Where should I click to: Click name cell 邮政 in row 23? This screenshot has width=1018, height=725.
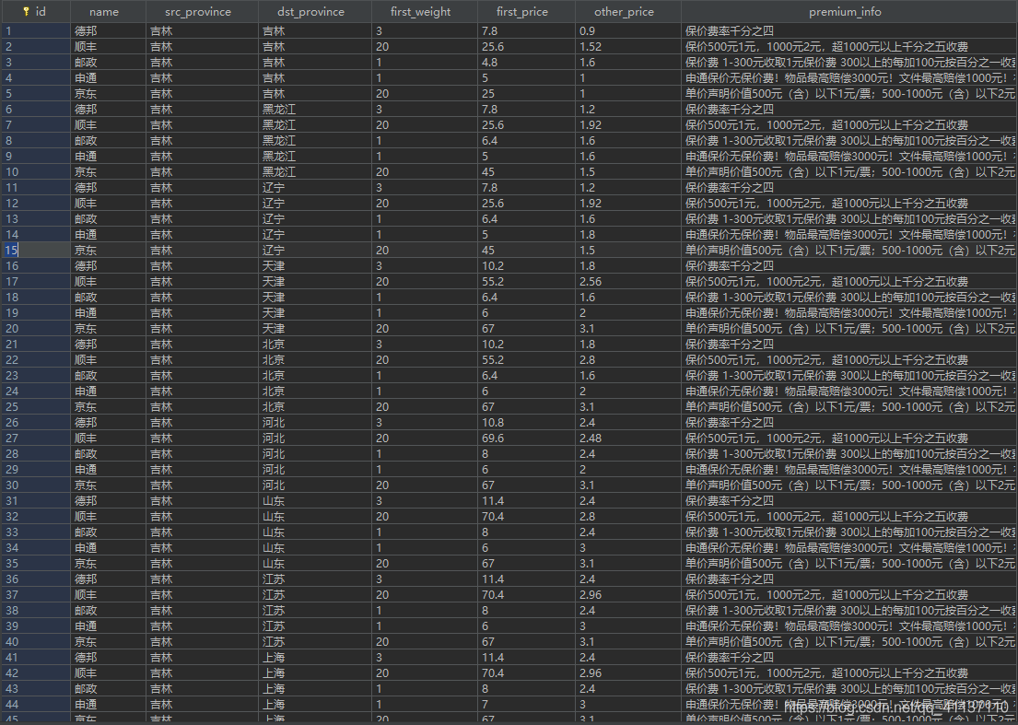tap(109, 376)
